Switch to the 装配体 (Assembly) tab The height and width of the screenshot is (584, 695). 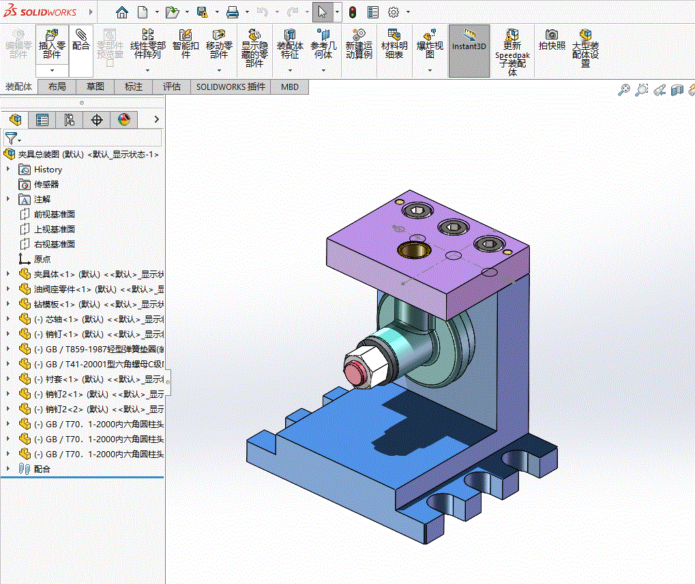click(x=18, y=87)
